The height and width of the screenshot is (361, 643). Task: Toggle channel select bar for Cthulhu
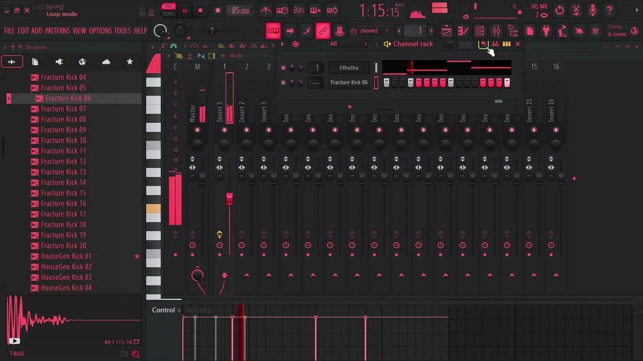[x=376, y=68]
